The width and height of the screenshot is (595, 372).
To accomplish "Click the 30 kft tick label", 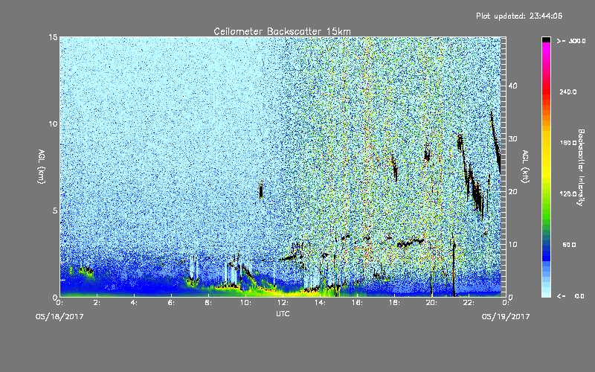I will pyautogui.click(x=512, y=138).
